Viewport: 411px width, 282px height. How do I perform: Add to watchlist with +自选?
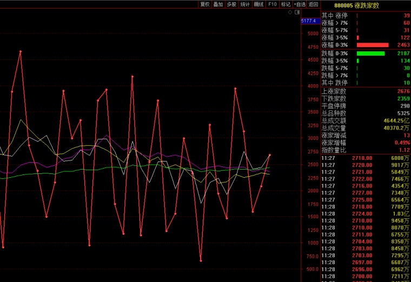pos(300,4)
